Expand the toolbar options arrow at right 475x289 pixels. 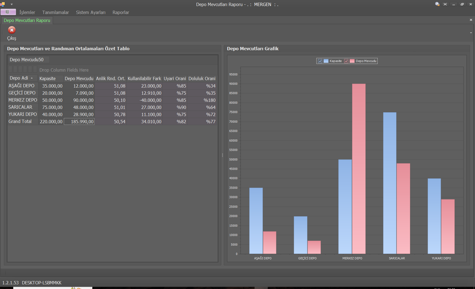click(x=471, y=33)
